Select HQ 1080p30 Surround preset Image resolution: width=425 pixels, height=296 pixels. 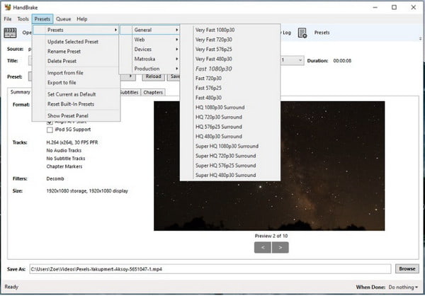click(x=230, y=108)
